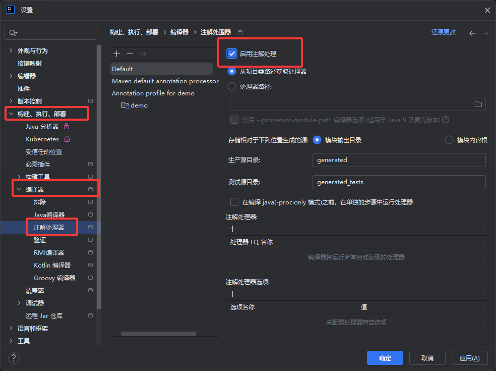Toggle the 启用注解处理 checkbox
The image size is (496, 371).
point(232,54)
